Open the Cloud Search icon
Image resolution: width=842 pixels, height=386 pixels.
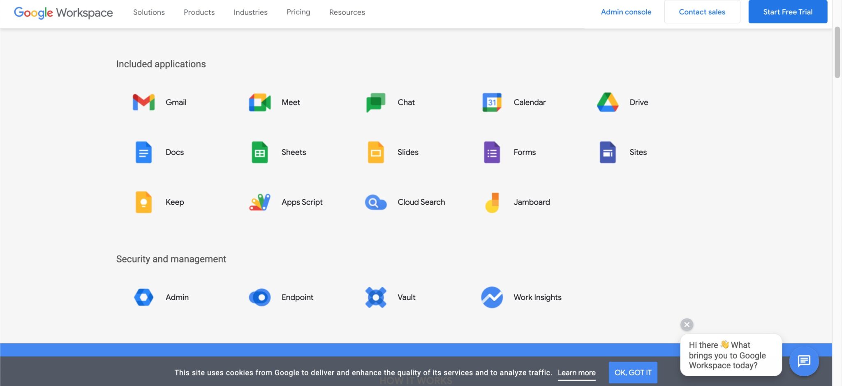tap(375, 202)
